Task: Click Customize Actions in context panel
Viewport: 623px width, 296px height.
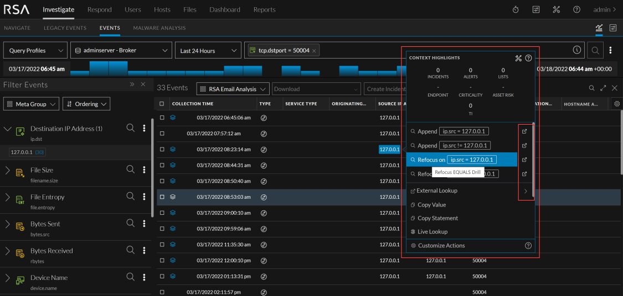Action: (x=441, y=246)
